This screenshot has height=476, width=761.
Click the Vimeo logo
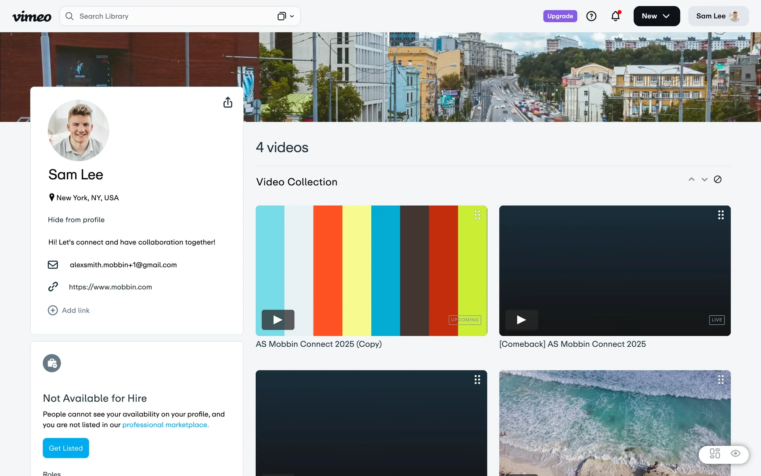(32, 16)
